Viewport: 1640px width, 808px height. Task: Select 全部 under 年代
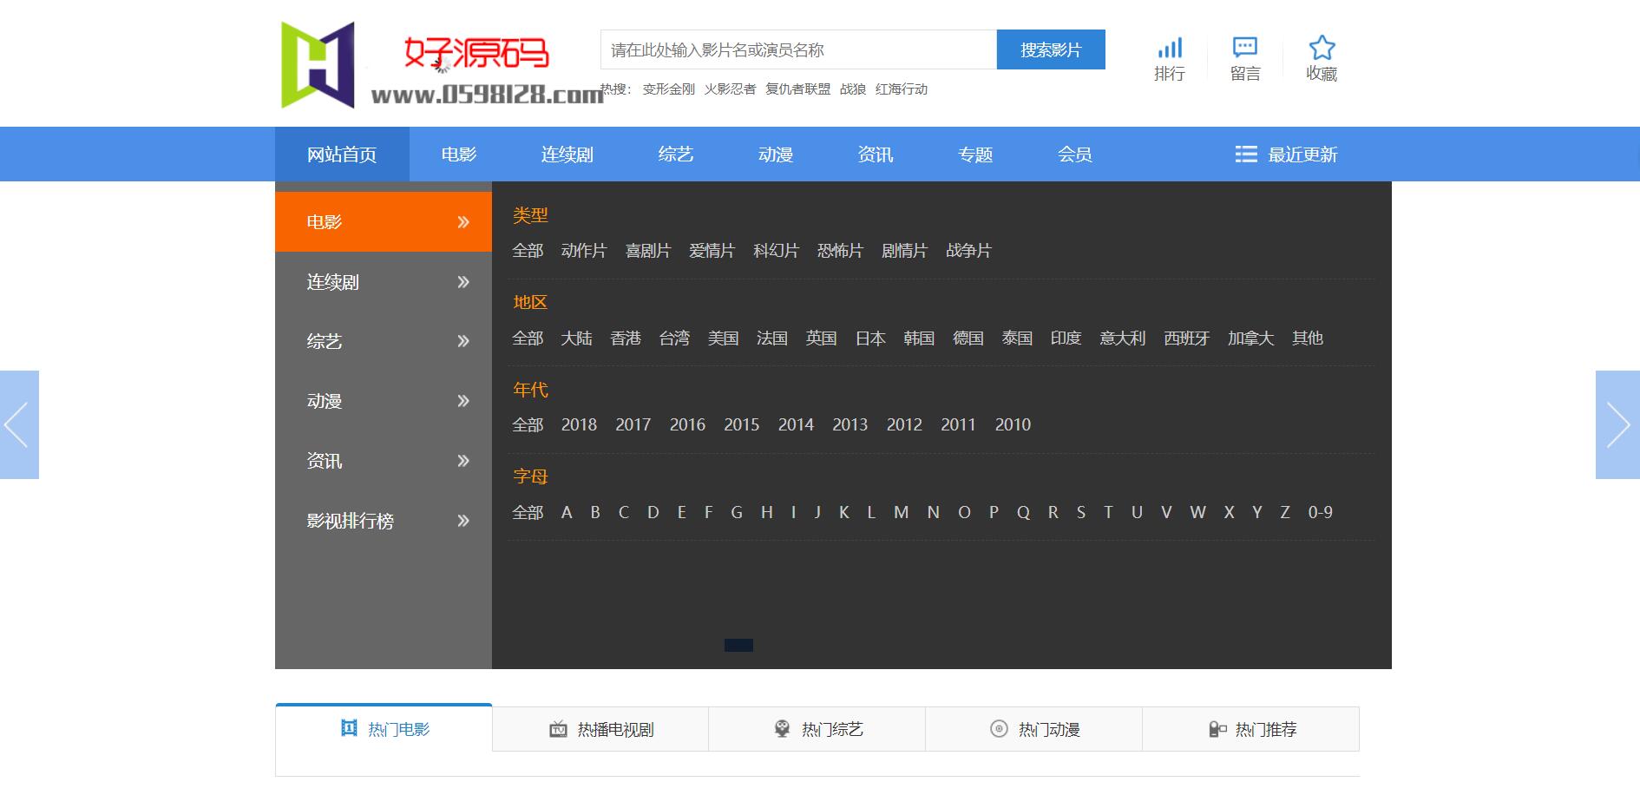tap(528, 424)
